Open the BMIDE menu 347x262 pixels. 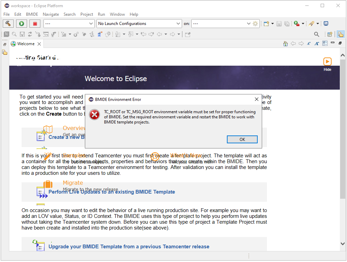click(32, 14)
